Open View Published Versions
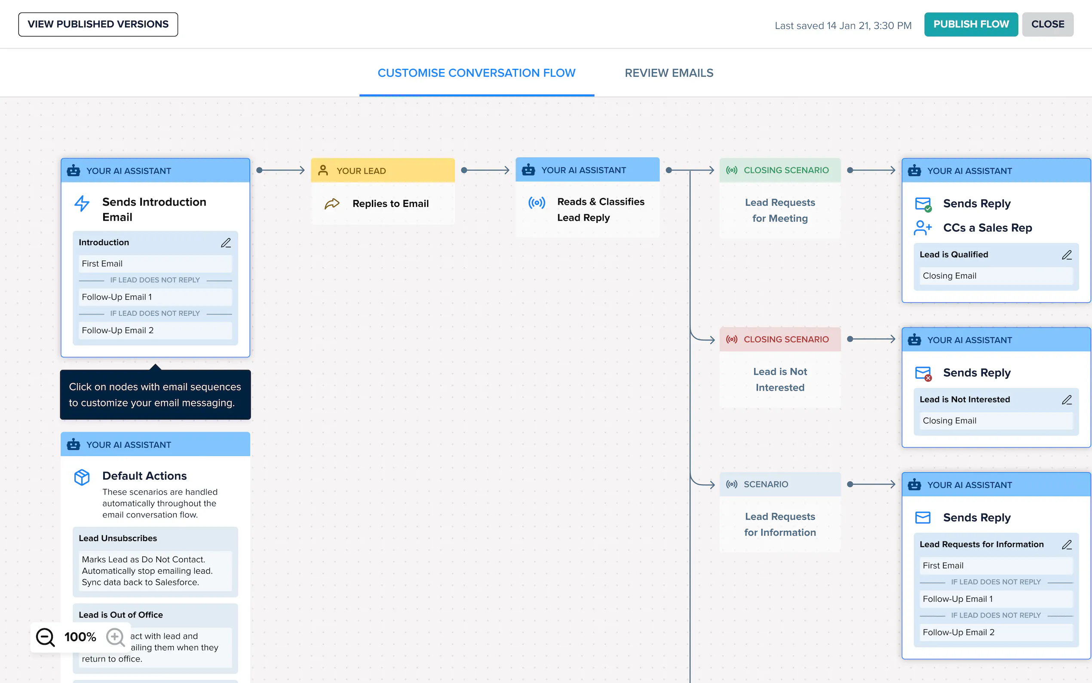This screenshot has height=683, width=1092. [x=98, y=25]
